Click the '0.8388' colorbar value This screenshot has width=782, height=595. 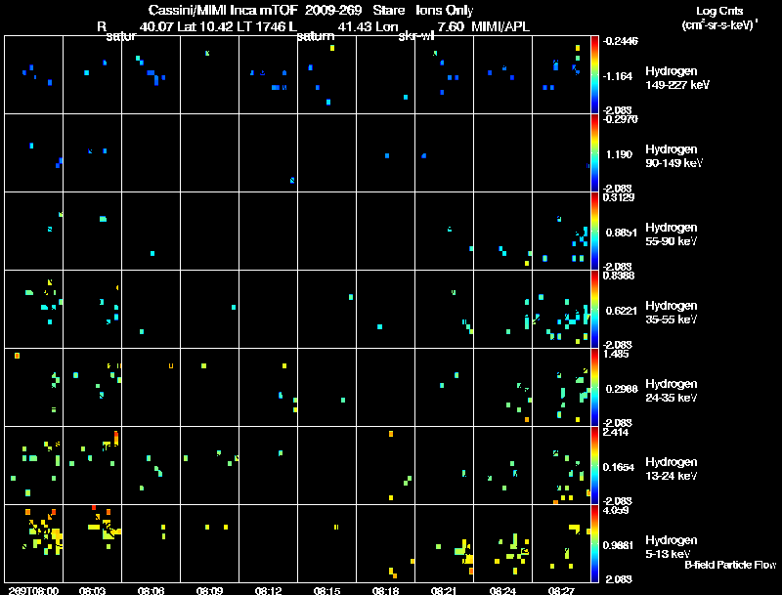tap(619, 276)
